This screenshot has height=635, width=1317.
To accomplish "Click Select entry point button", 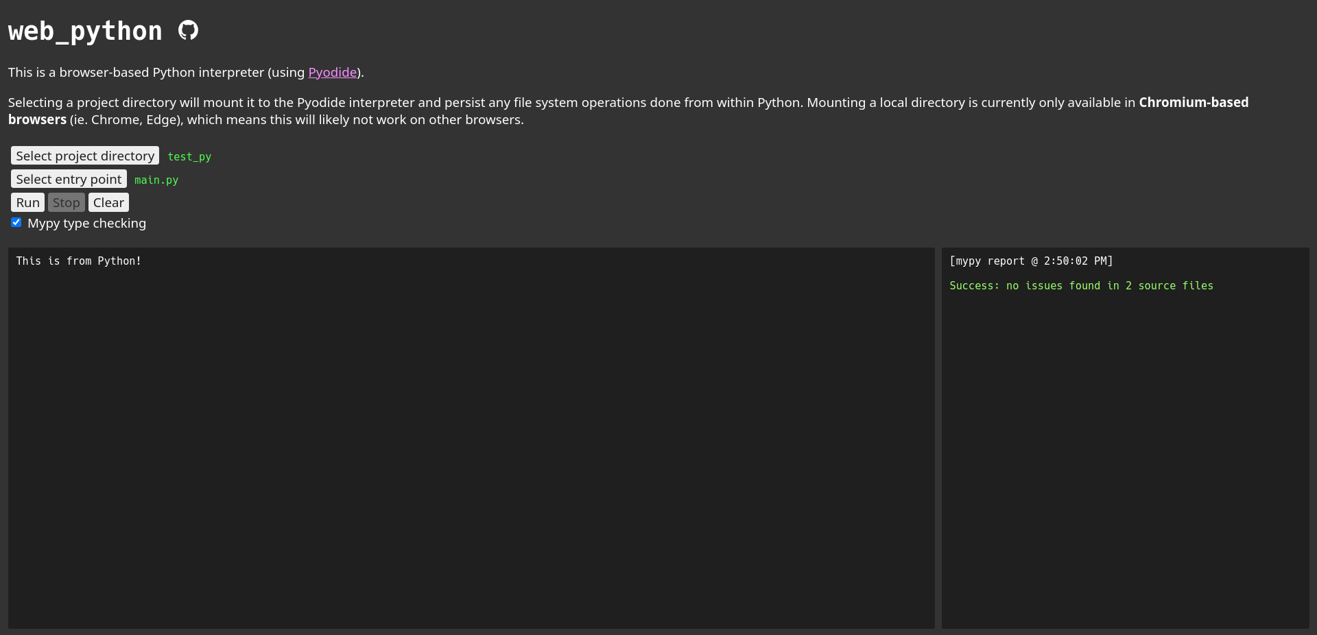I will click(x=69, y=179).
